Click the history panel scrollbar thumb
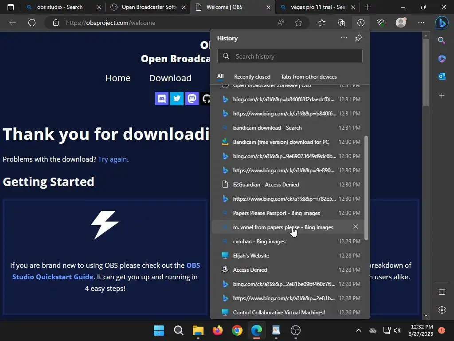 click(366, 188)
